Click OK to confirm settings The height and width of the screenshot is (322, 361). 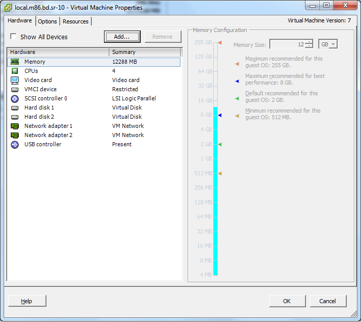pos(287,301)
